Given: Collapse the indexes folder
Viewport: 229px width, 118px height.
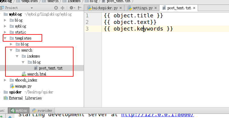Looking at the screenshot, I should tap(17, 56).
